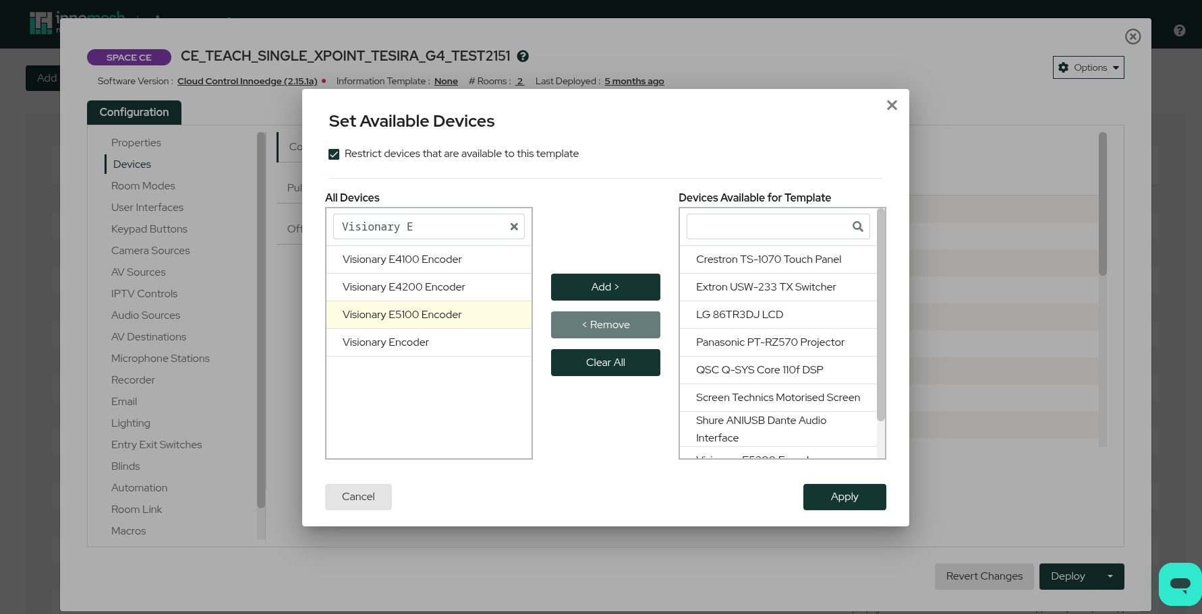Screen dimensions: 1202x614
Task: Open the Cloud Control Innoedge software version link
Action: (247, 82)
